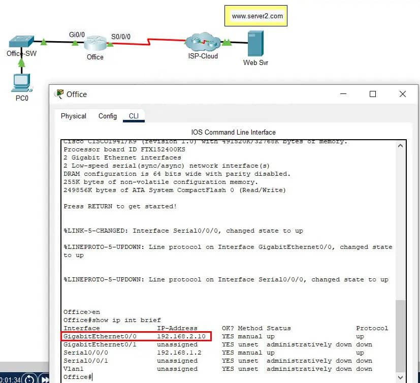Click the Office router icon
420x383 pixels.
coord(95,43)
